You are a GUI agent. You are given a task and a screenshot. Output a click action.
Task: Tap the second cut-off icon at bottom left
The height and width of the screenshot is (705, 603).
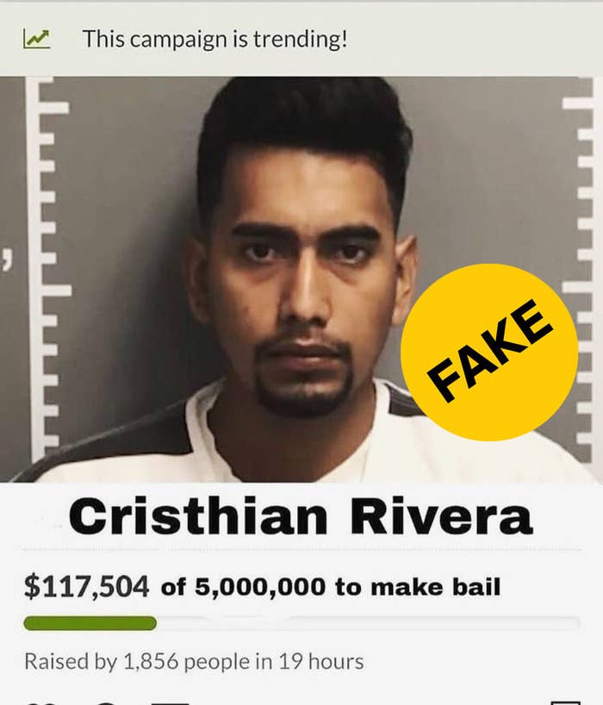(x=106, y=702)
